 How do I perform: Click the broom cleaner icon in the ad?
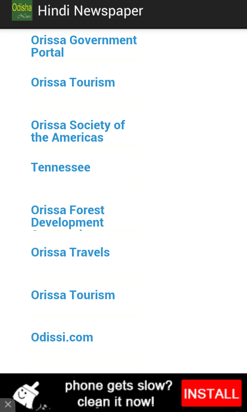(27, 394)
